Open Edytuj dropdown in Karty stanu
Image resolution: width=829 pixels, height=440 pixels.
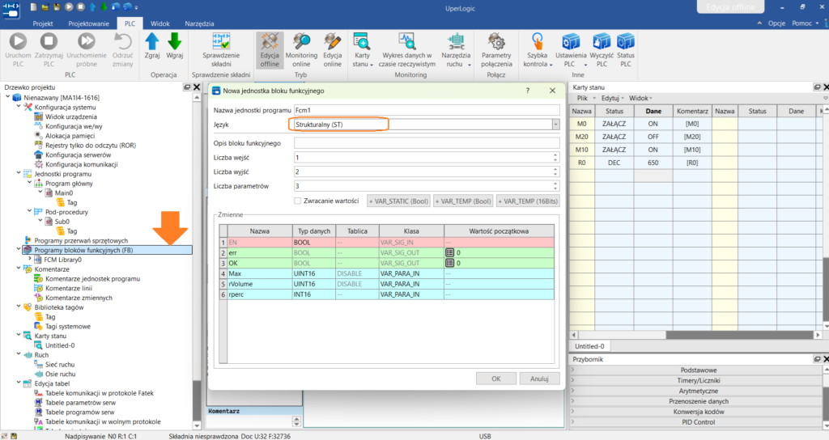click(612, 98)
